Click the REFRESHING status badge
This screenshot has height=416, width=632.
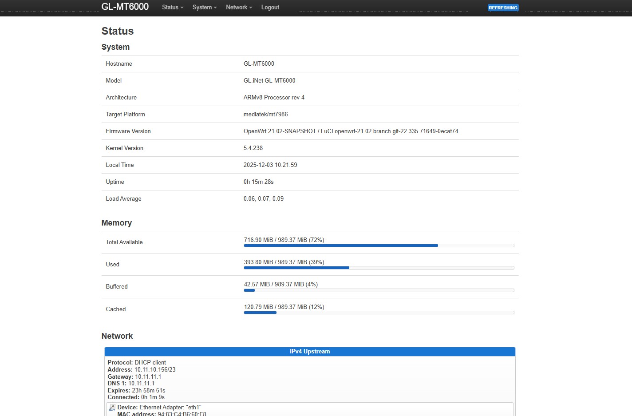click(503, 8)
